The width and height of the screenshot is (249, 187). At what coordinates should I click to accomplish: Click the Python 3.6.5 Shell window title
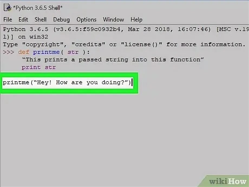[x=38, y=8]
